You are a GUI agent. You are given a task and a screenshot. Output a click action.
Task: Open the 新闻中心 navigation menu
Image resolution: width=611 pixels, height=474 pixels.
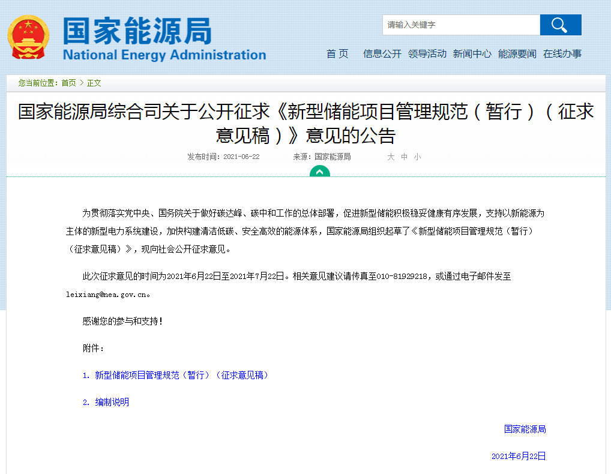tap(472, 53)
